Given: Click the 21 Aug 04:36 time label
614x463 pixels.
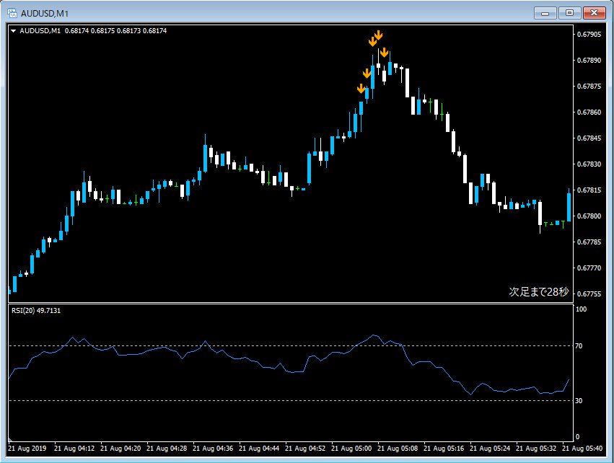Looking at the screenshot, I should [213, 449].
